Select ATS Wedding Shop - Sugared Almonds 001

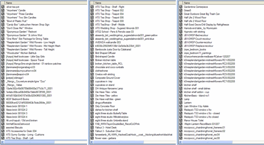coord(117,28)
